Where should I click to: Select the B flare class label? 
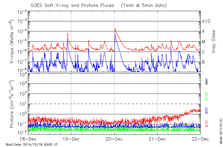pos(203,62)
